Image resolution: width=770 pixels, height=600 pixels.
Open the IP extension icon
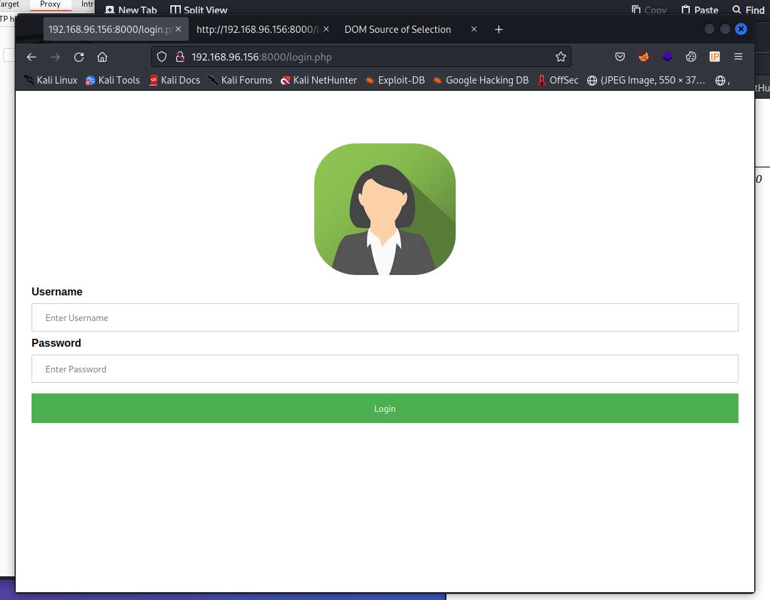pos(715,57)
